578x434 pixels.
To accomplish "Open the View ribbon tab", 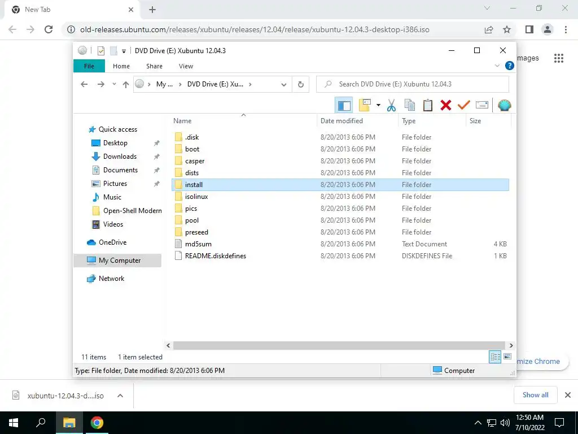I will [x=186, y=66].
